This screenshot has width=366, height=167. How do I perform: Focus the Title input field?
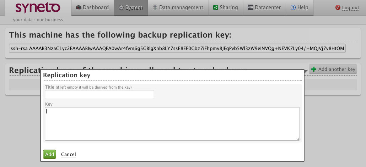pos(99,95)
